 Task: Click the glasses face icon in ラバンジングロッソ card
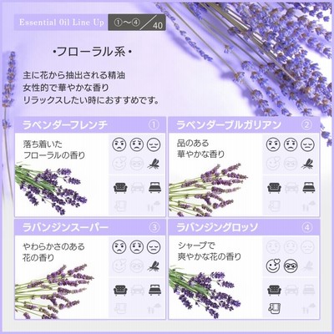[x=291, y=266]
